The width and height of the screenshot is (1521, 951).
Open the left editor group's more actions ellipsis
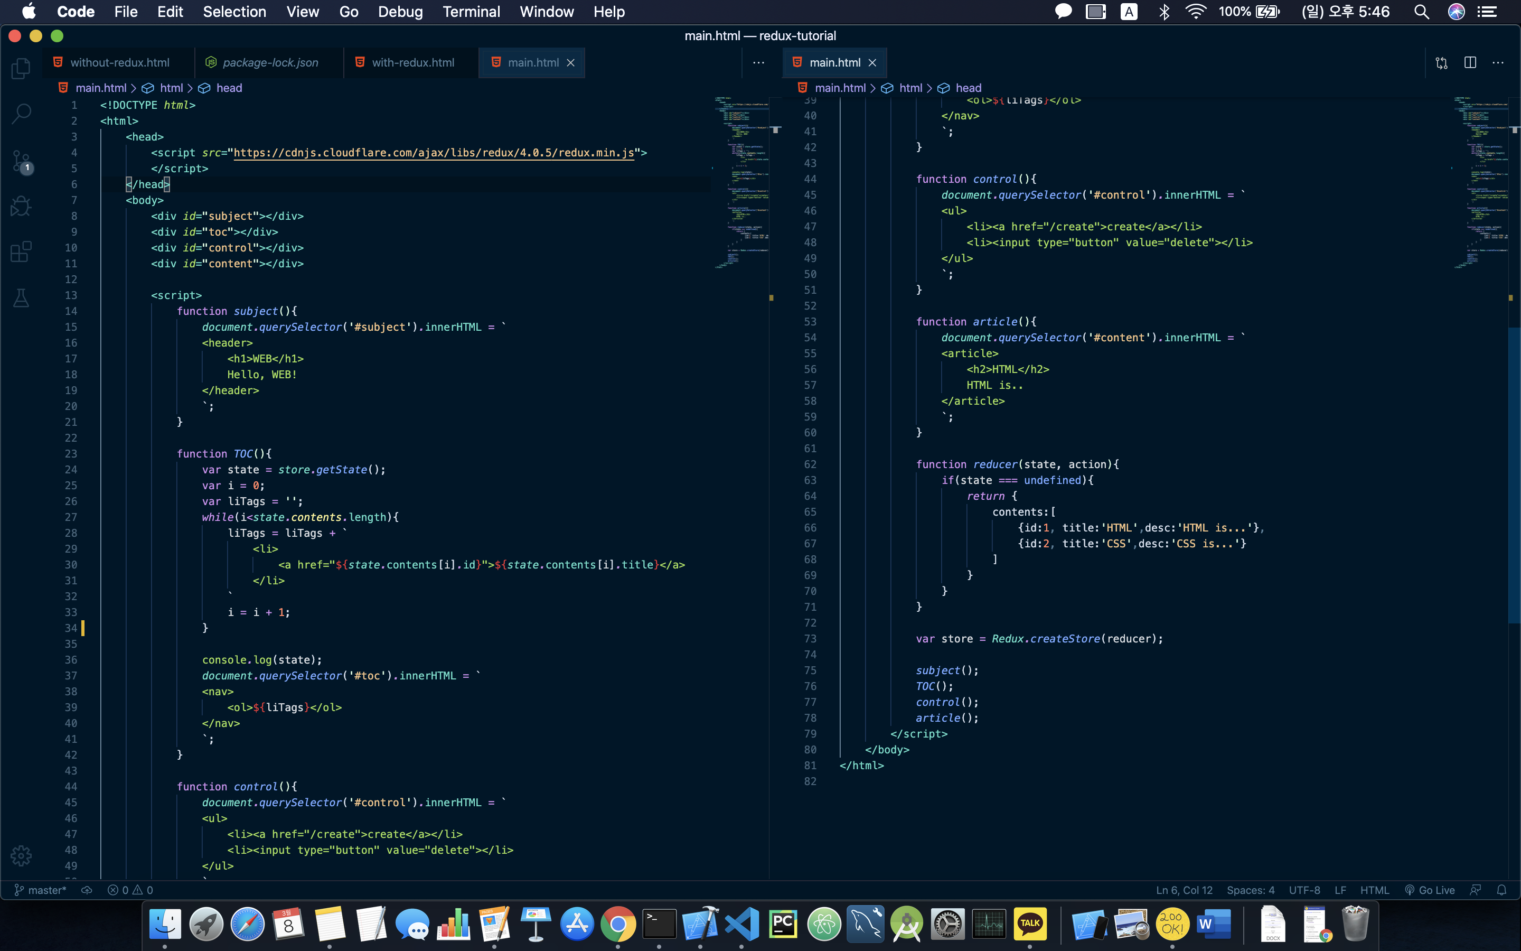click(758, 62)
